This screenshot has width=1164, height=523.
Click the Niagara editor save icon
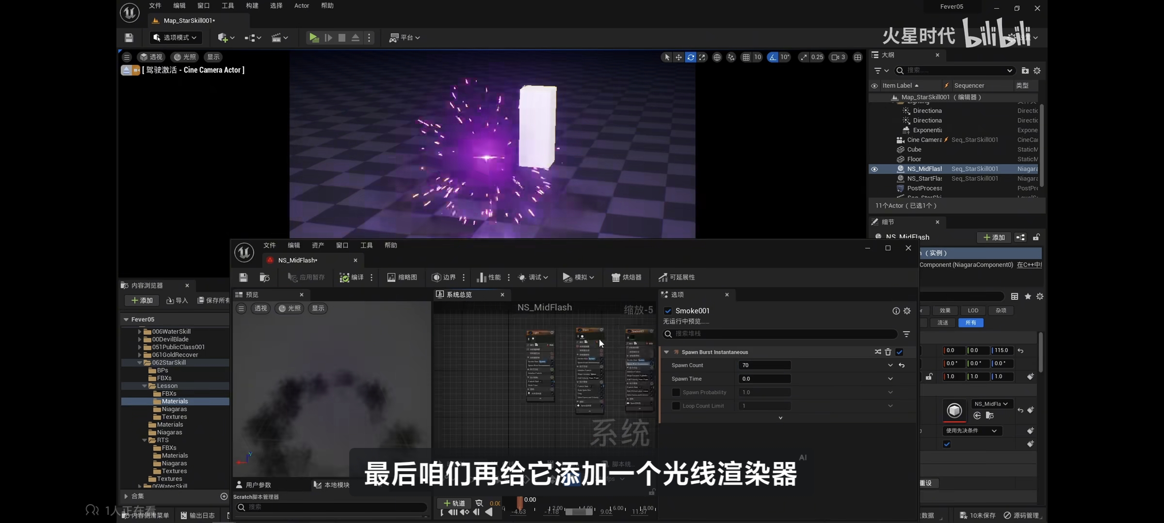pyautogui.click(x=243, y=277)
